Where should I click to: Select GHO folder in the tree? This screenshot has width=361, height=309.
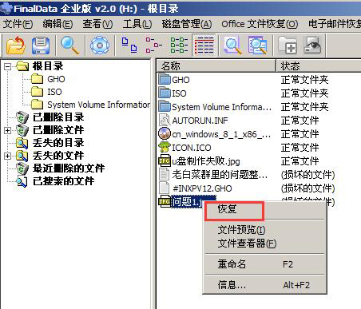pos(56,79)
